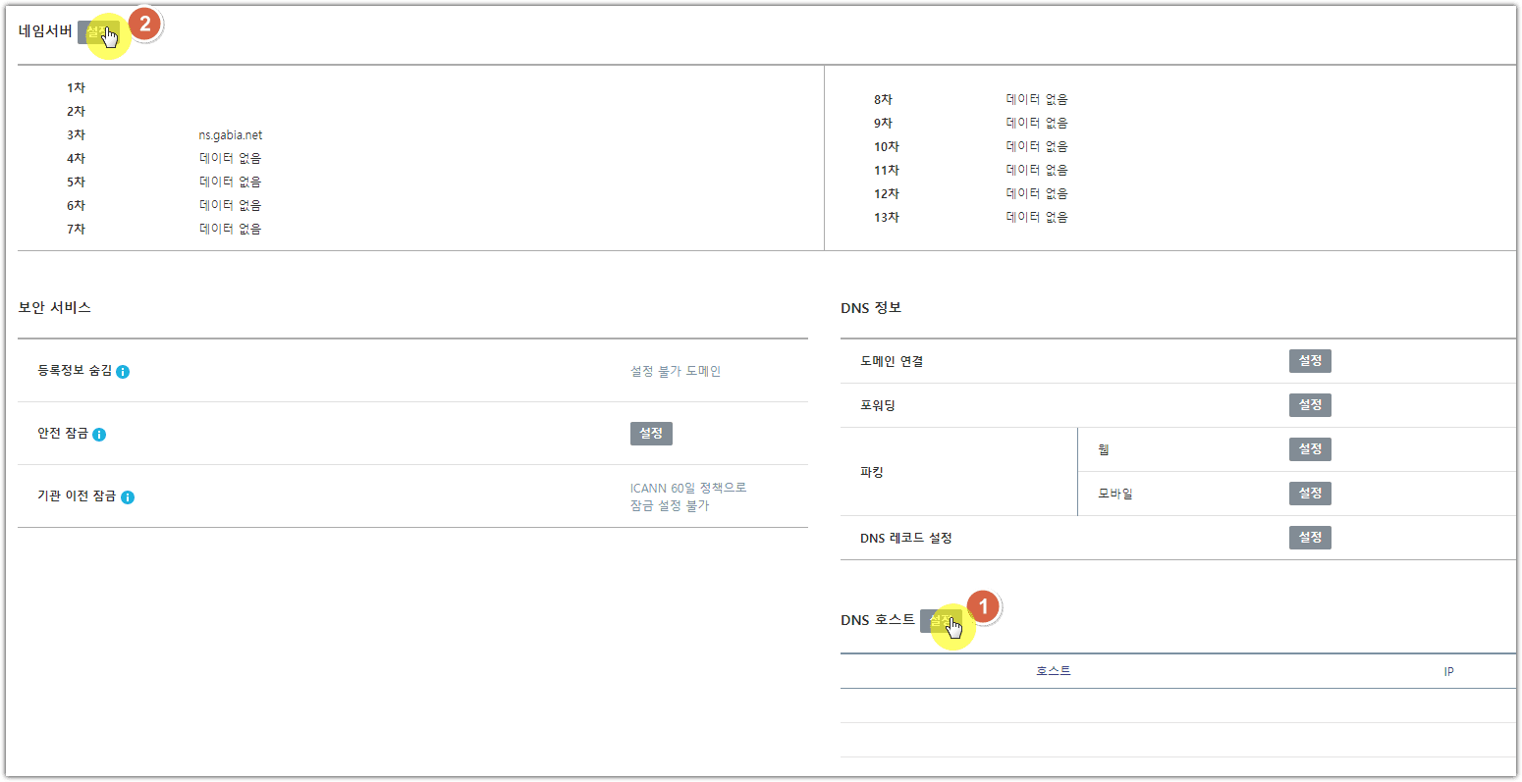Click the DNS 정보 section heading
1522x782 pixels.
click(871, 307)
